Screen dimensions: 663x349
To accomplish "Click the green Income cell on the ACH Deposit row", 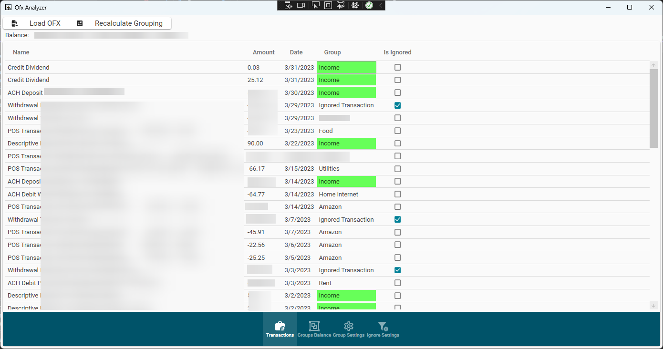I will (346, 92).
